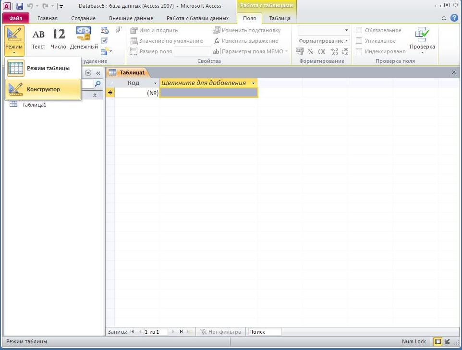Minimize the ribbon with the caret icon
Screen dimensions: 462x350
click(x=444, y=18)
